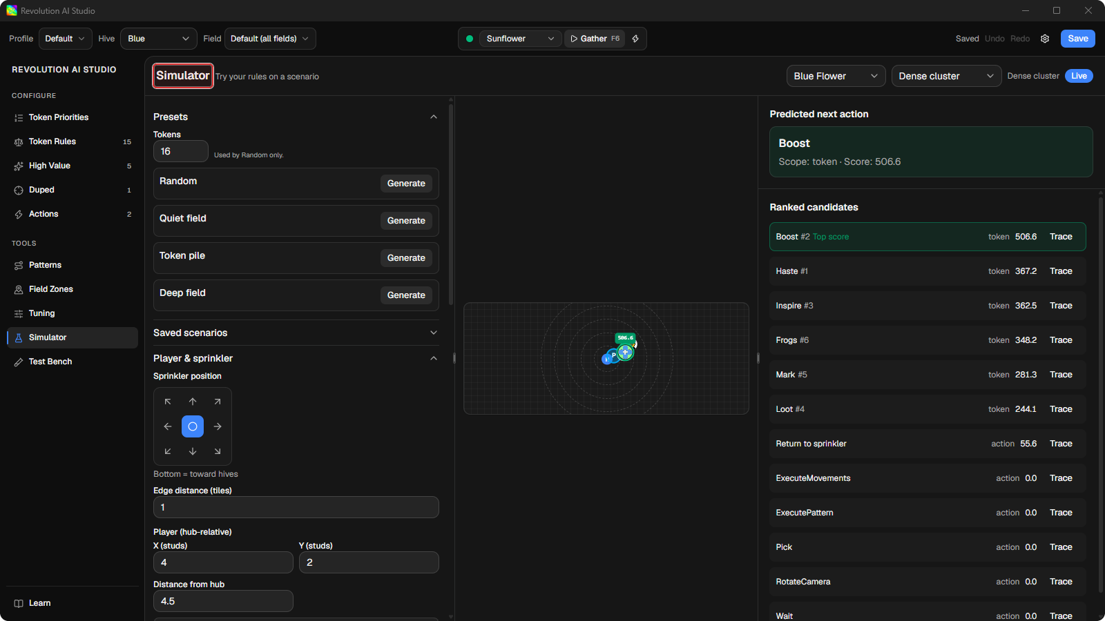Click the ranked candidates scrollbar
The height and width of the screenshot is (621, 1105).
(x=1101, y=395)
